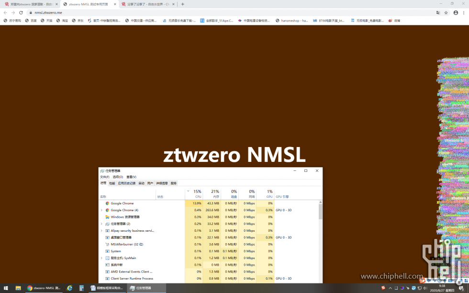Image resolution: width=469 pixels, height=293 pixels.
Task: Open the 百度 bookmark
Action: [x=31, y=21]
